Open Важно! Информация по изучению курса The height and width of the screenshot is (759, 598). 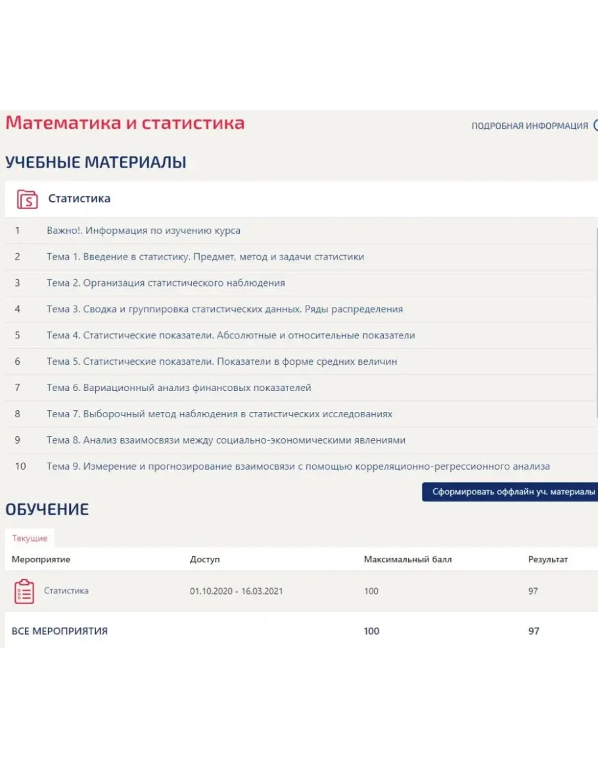pyautogui.click(x=143, y=231)
